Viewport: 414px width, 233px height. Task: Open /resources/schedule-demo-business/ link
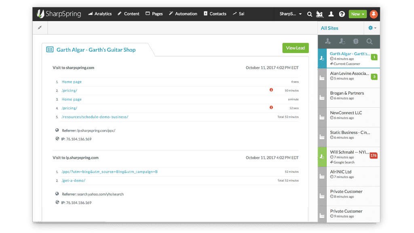(95, 117)
